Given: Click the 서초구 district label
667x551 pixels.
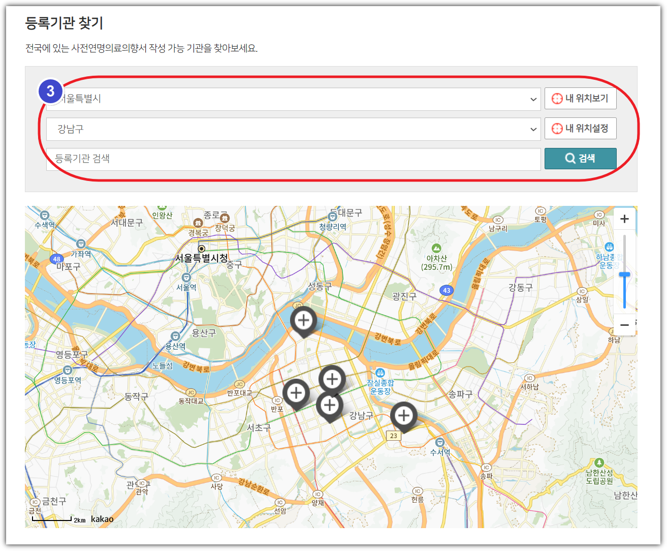Looking at the screenshot, I should pyautogui.click(x=259, y=428).
